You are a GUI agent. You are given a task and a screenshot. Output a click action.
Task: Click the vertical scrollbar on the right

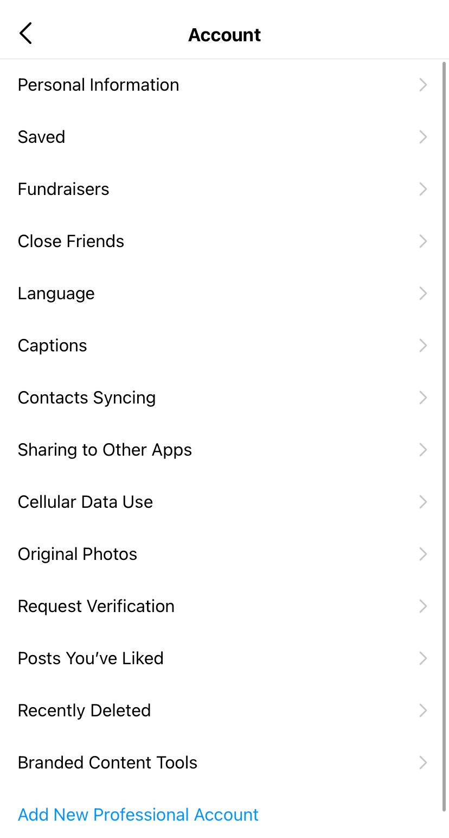coord(445,434)
